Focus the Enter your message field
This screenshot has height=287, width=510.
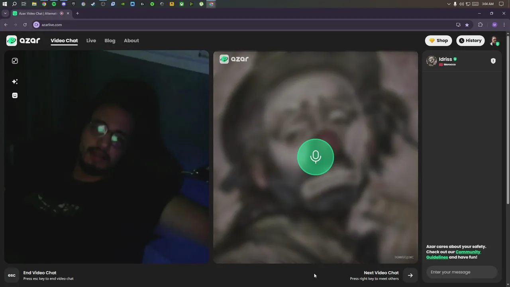pyautogui.click(x=462, y=272)
